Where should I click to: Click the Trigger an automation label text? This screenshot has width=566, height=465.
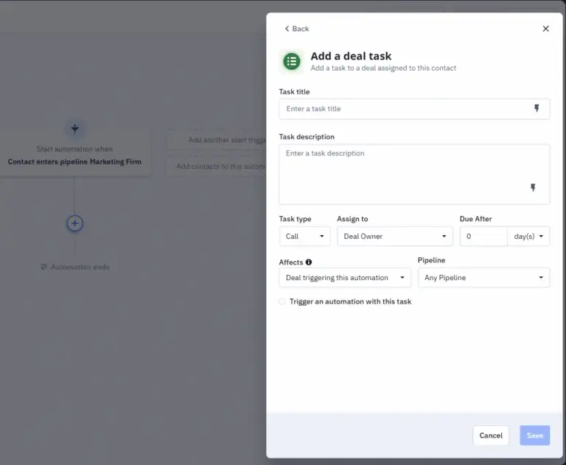click(x=350, y=301)
